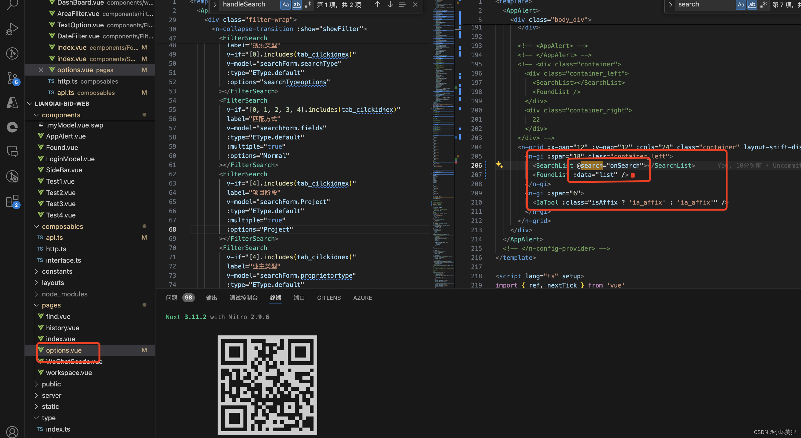Click the handleSearch find input field
Screen dimensions: 801x438
(x=250, y=4)
